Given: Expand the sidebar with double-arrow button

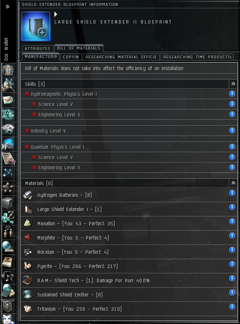Looking at the screenshot, I should pyautogui.click(x=8, y=6).
